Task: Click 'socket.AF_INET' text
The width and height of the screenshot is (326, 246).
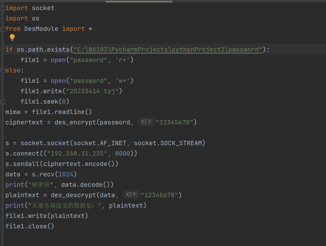Action: pos(100,143)
